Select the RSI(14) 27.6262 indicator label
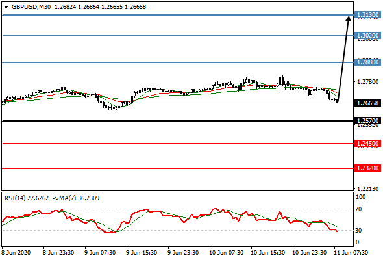Image resolution: width=383 pixels, height=260 pixels. 27,198
